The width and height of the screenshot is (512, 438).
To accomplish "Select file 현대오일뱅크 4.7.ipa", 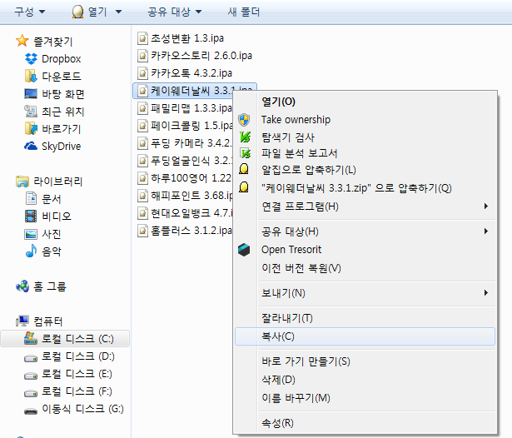I will click(185, 213).
